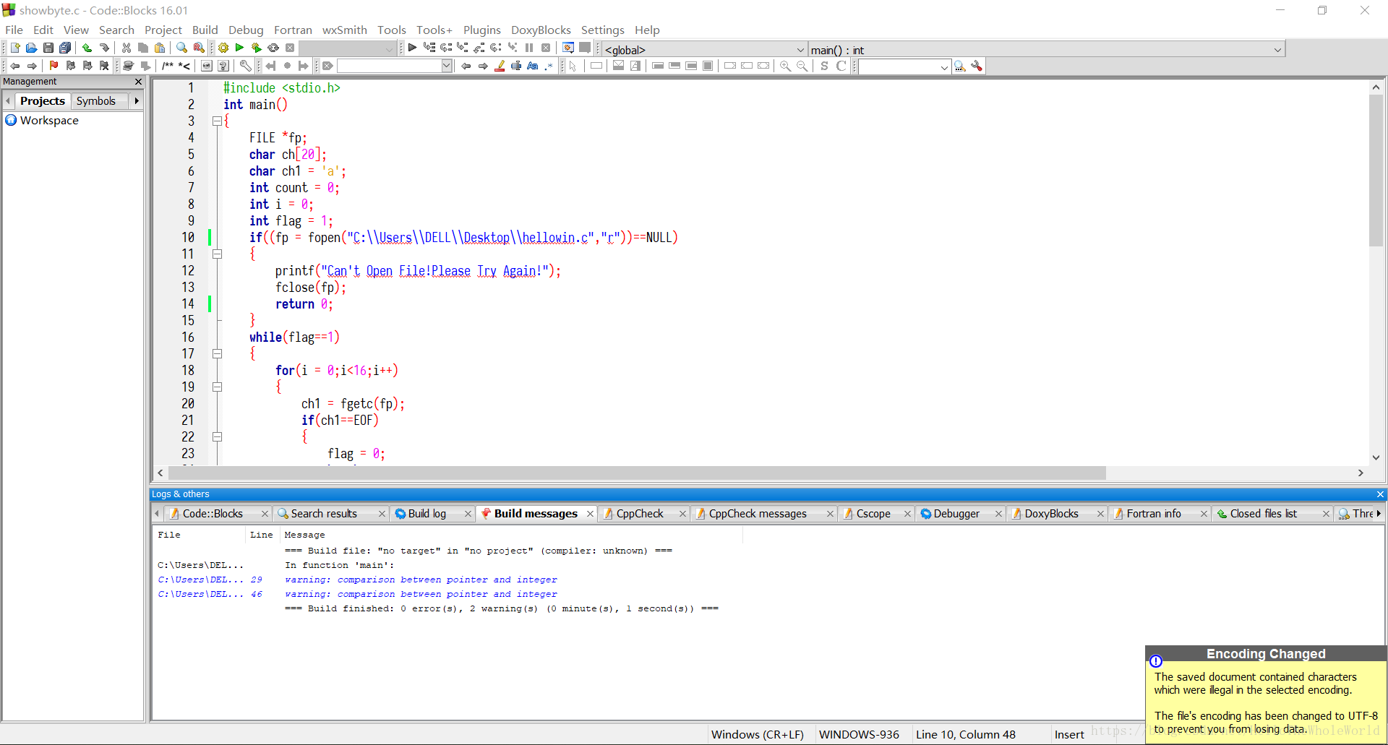Toggle selected text only search option
Image resolution: width=1388 pixels, height=745 pixels.
(516, 66)
